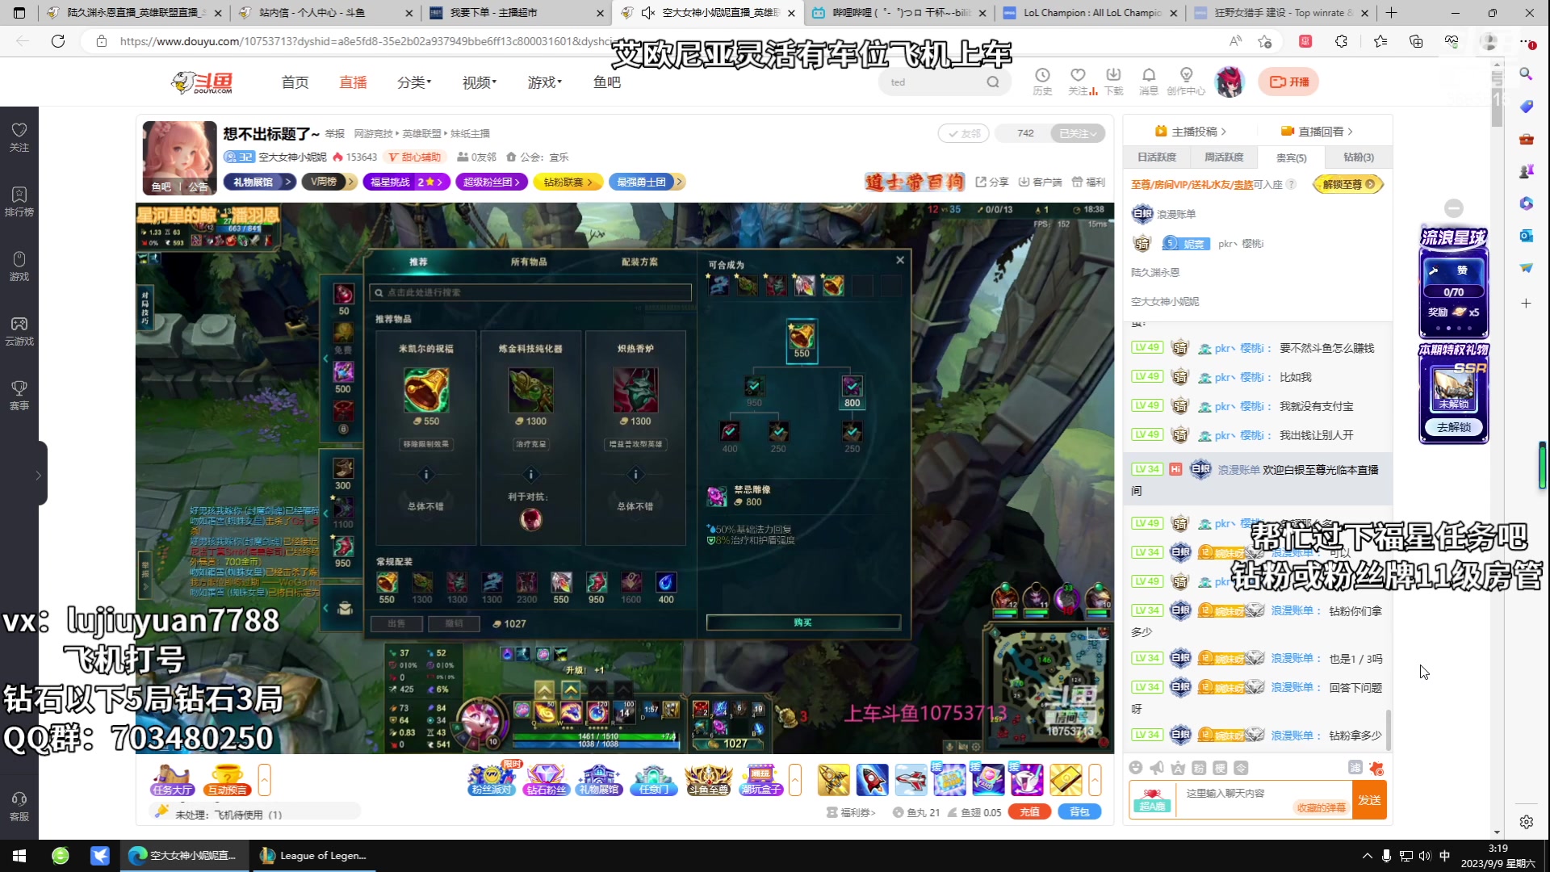Go to 首页 in Douyu navigation

click(x=295, y=82)
